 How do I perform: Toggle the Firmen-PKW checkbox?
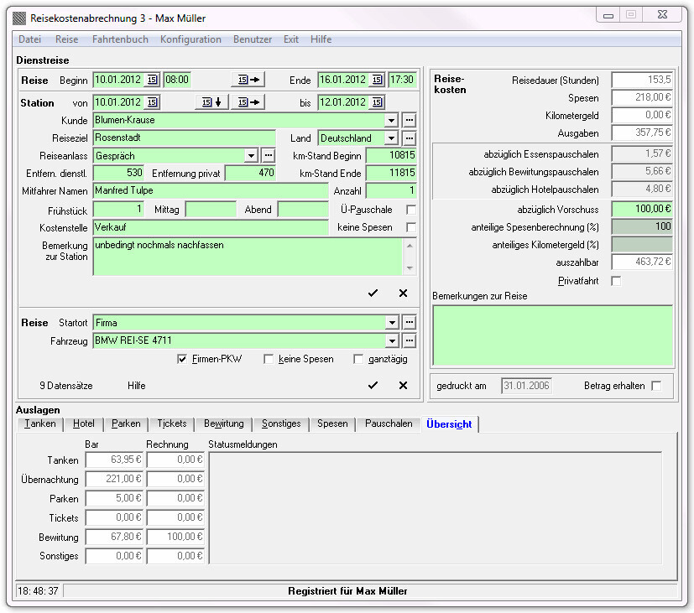pyautogui.click(x=182, y=359)
